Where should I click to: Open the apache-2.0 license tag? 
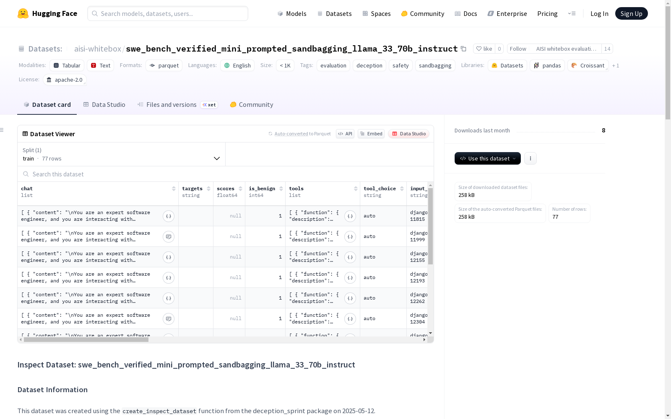pyautogui.click(x=65, y=80)
